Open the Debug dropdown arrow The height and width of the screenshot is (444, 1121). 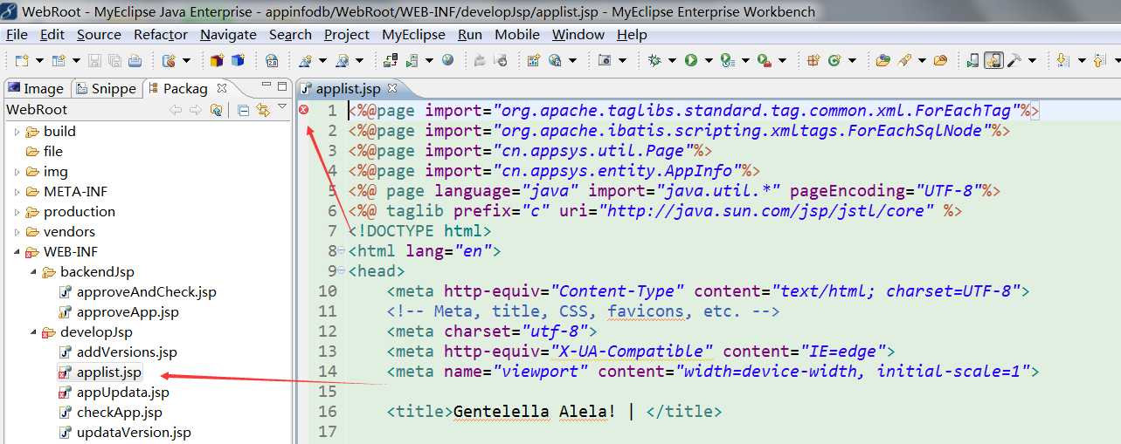[672, 60]
